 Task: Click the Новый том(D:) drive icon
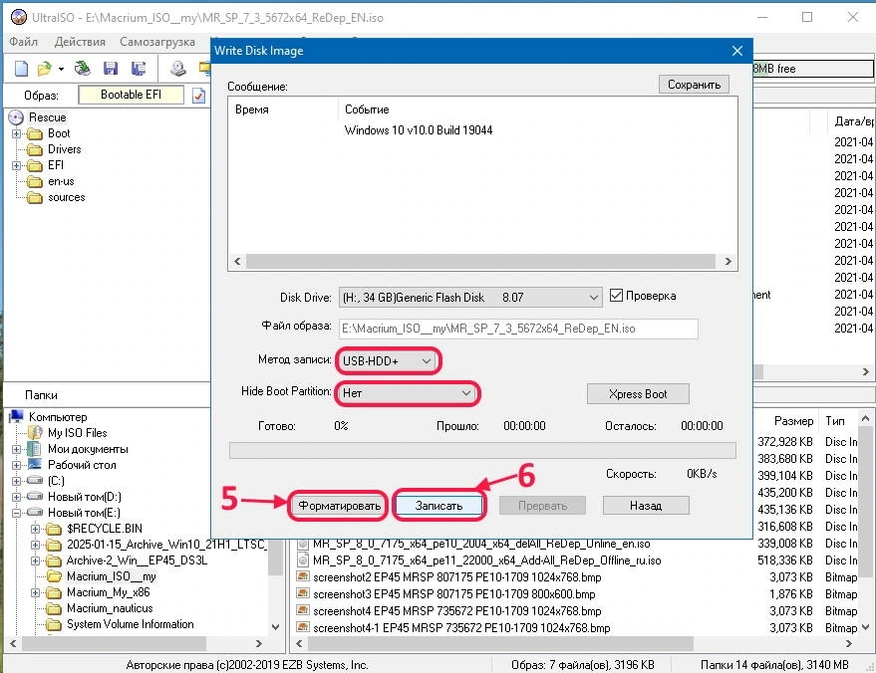[35, 496]
